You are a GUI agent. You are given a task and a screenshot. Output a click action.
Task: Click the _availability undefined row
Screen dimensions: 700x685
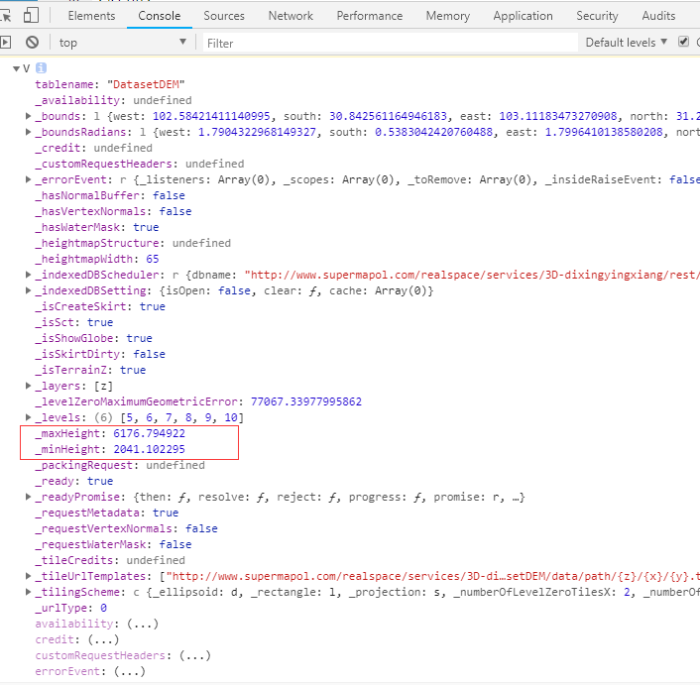113,100
